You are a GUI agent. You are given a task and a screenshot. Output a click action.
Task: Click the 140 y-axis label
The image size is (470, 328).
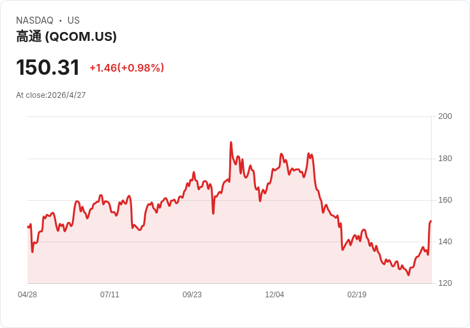tap(445, 242)
